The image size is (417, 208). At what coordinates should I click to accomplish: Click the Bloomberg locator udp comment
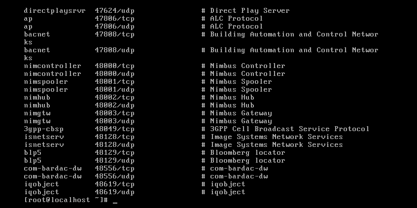(x=247, y=160)
